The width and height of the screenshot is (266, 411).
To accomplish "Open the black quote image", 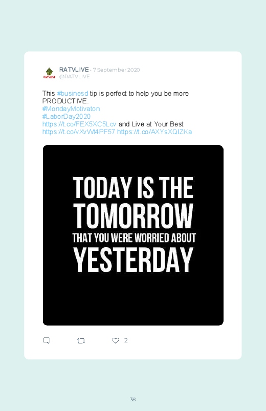I will [x=133, y=235].
